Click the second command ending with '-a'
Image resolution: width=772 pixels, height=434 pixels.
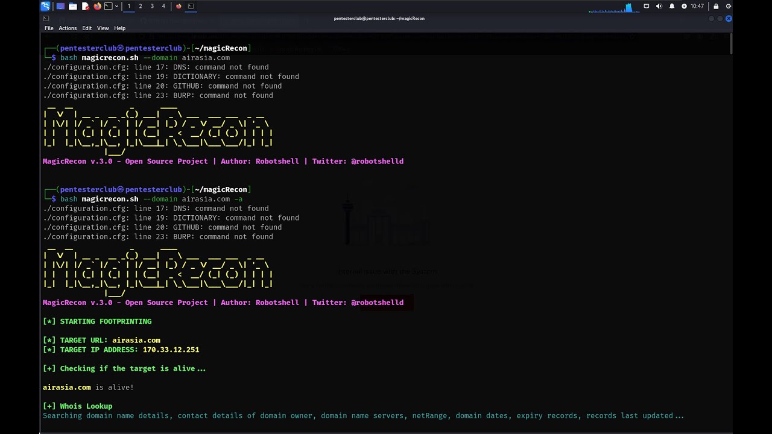click(x=151, y=199)
